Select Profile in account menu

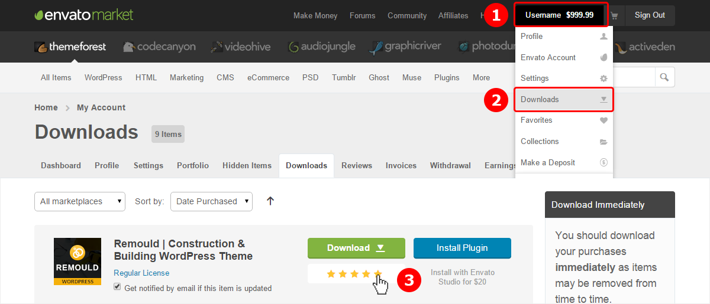pyautogui.click(x=564, y=37)
